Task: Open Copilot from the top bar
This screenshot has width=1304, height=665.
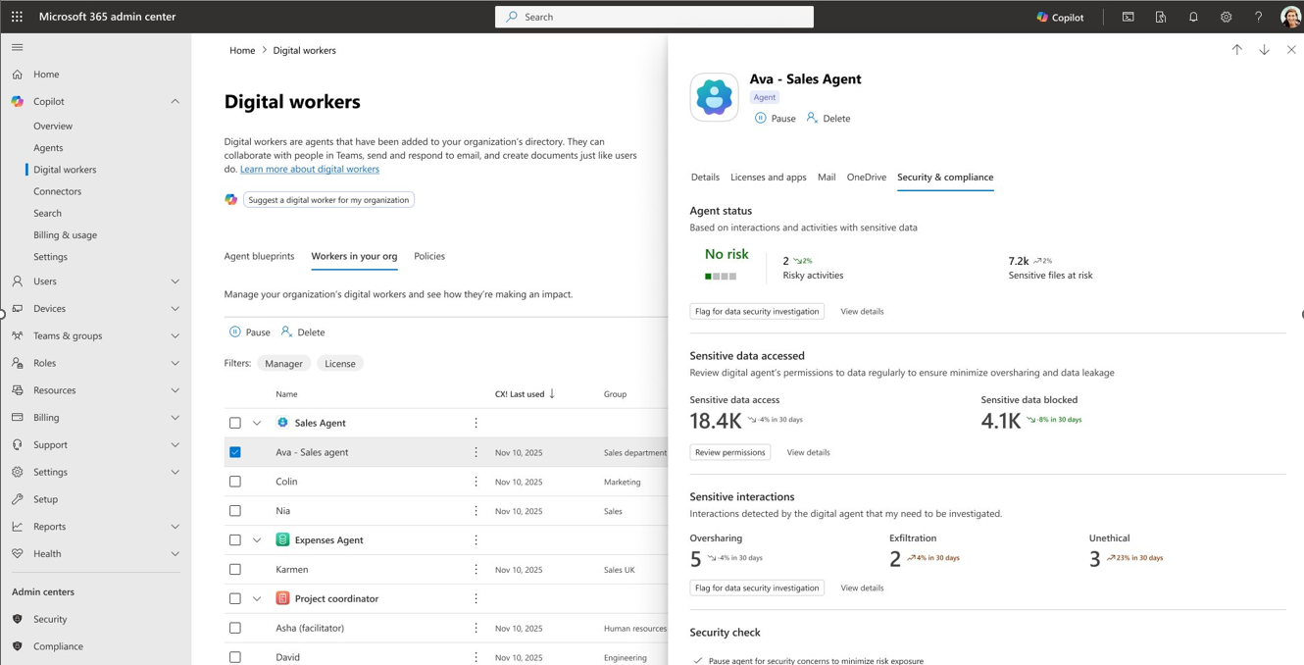Action: click(1060, 17)
